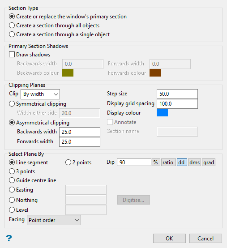Image resolution: width=227 pixels, height=248 pixels.
Task: Enable the Draw shadows checkbox
Action: point(12,55)
